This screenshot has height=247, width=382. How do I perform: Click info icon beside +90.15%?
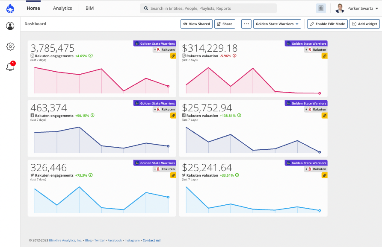[x=92, y=115]
